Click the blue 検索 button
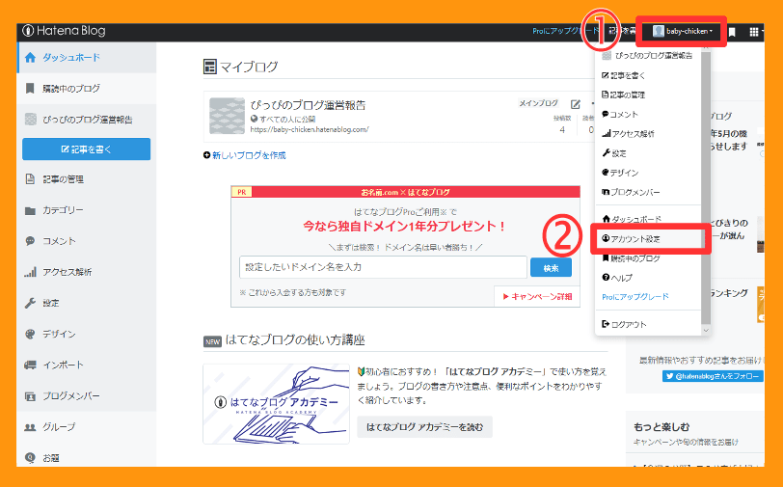 [x=551, y=268]
